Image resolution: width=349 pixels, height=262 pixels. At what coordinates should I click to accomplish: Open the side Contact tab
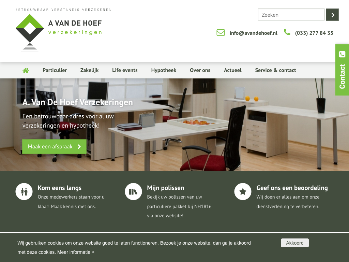(x=342, y=70)
